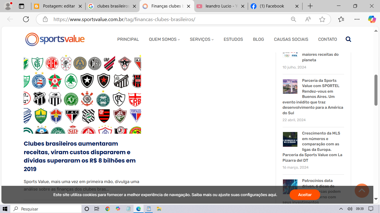This screenshot has height=213, width=380.
Task: Open File Explorer from the taskbar
Action: [x=159, y=209]
